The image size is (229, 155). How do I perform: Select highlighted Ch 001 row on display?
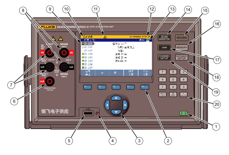(88, 44)
